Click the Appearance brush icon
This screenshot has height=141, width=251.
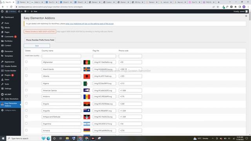pyautogui.click(x=2, y=62)
